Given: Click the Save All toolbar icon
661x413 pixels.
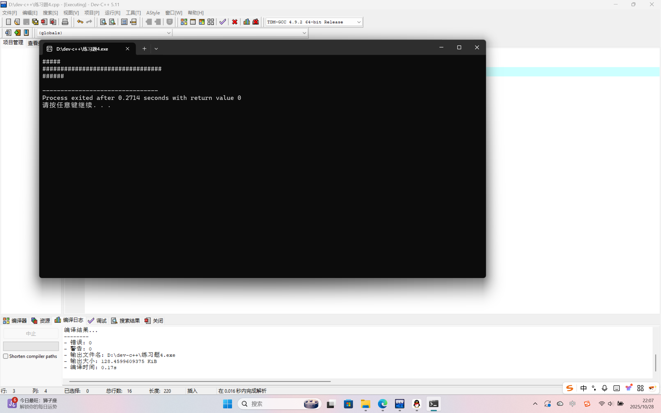Looking at the screenshot, I should [35, 22].
